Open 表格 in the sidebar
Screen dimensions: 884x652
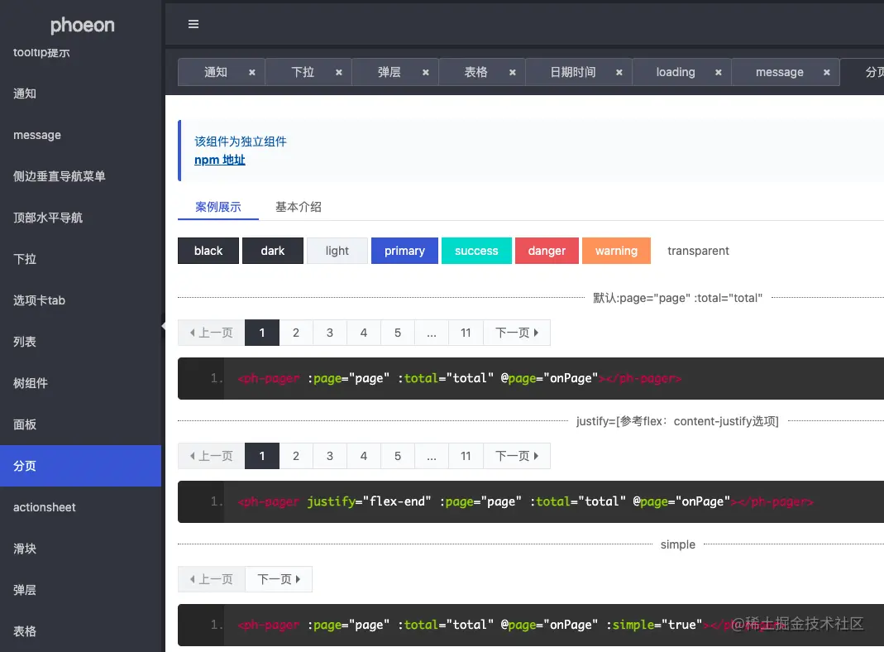click(x=80, y=631)
